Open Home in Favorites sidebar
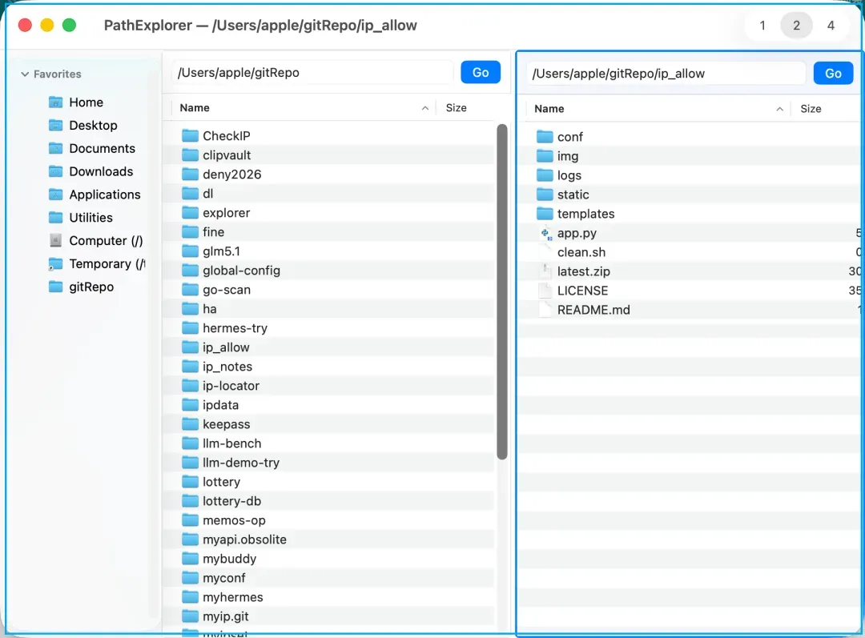The height and width of the screenshot is (638, 865). (86, 102)
